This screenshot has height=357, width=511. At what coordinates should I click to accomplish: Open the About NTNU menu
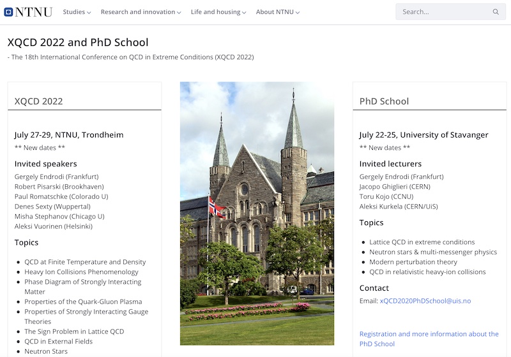coord(278,12)
